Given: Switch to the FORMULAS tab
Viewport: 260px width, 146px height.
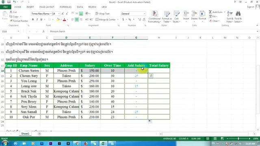Looking at the screenshot, I should pyautogui.click(x=65, y=7).
